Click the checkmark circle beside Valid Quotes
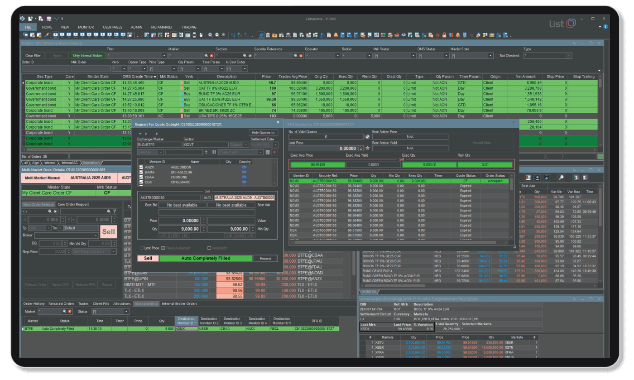Viewport: 634px width, 380px height. coord(367,137)
